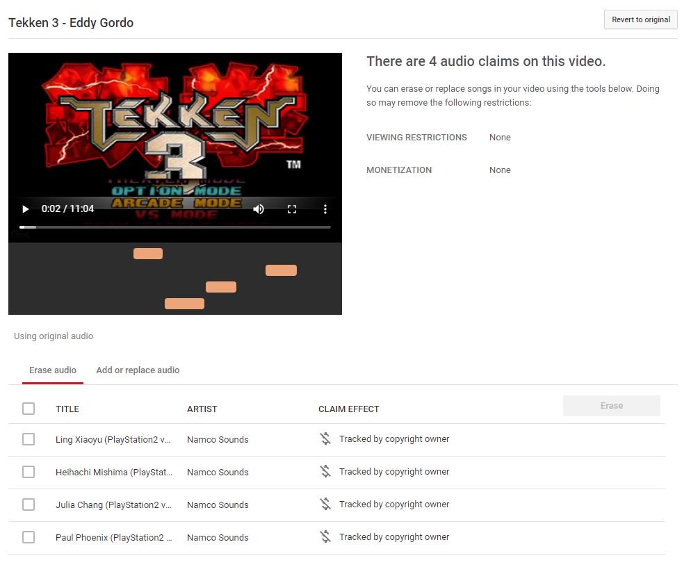The image size is (691, 574).
Task: Click the VIEWING RESTRICTIONS label
Action: click(416, 138)
